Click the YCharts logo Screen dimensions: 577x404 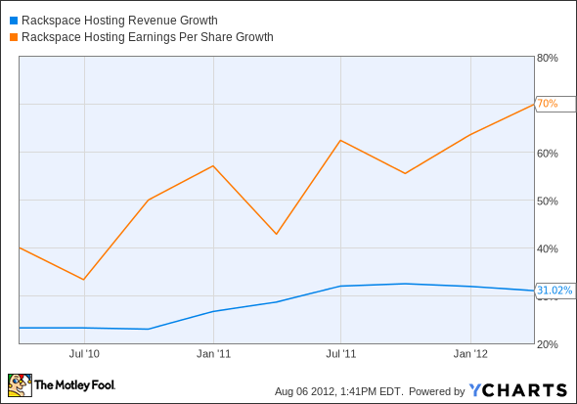(518, 390)
